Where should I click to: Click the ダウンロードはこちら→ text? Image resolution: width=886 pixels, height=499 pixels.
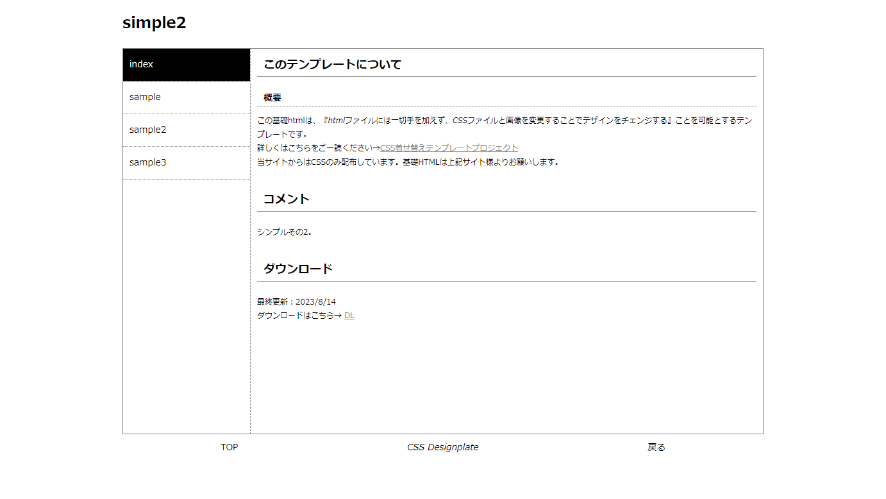[x=299, y=316]
